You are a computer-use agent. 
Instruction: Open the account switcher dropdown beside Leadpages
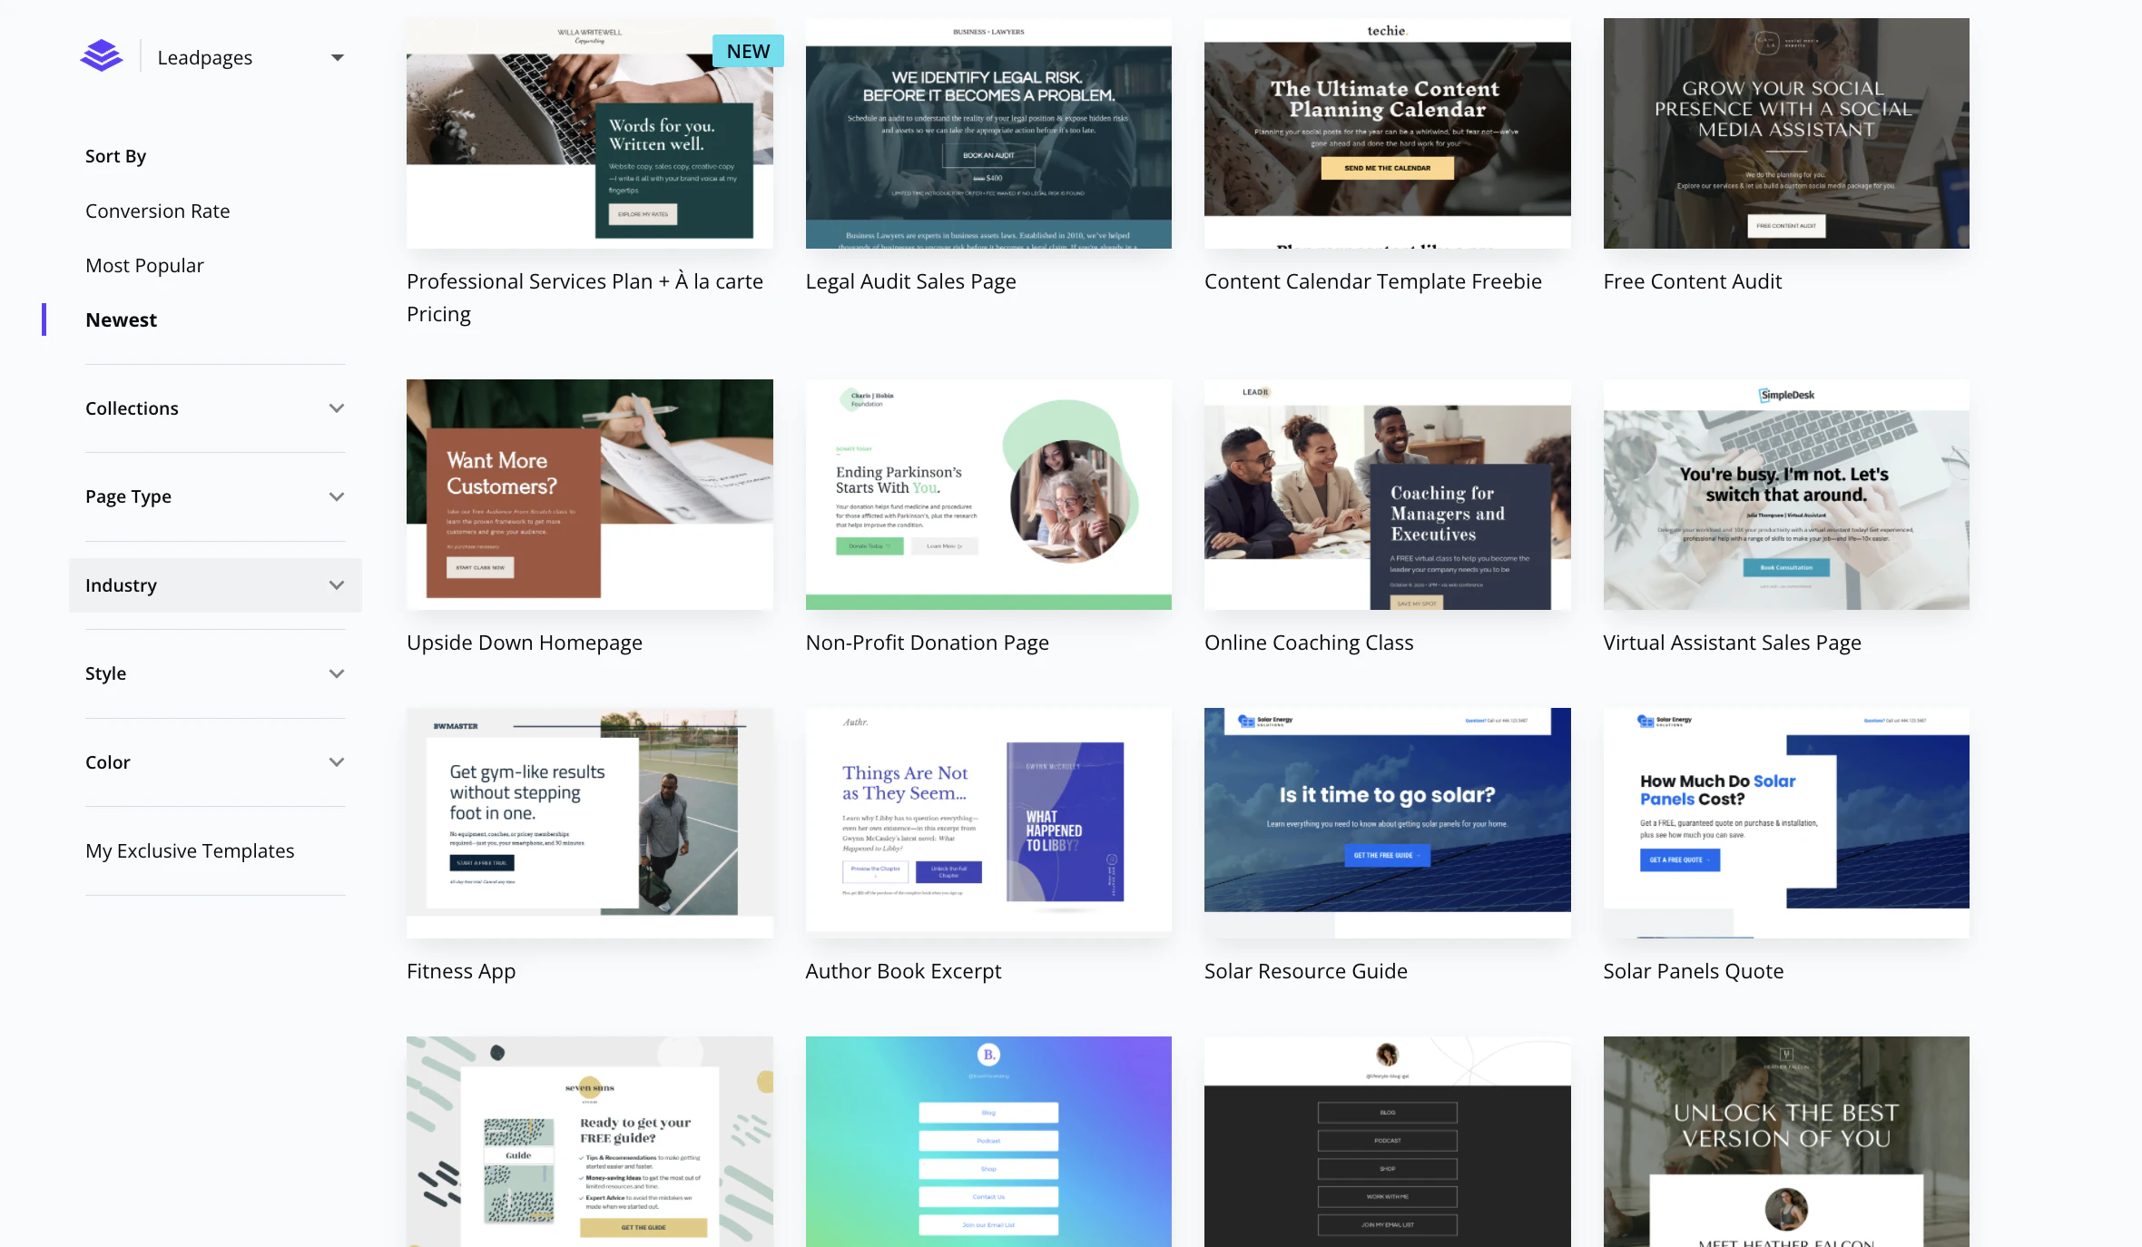(338, 56)
